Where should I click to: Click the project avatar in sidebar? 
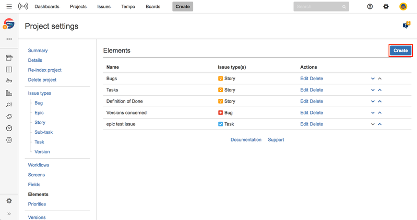(9, 24)
